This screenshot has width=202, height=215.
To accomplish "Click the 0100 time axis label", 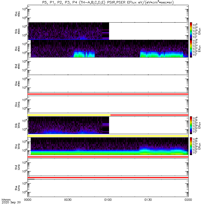I will 108,200.
